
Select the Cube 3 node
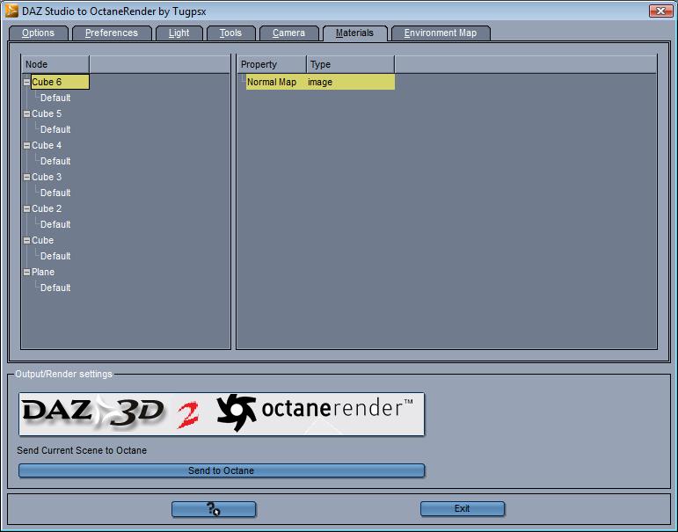point(47,177)
